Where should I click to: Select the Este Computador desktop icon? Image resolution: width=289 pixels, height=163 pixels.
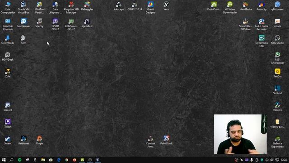point(8,8)
